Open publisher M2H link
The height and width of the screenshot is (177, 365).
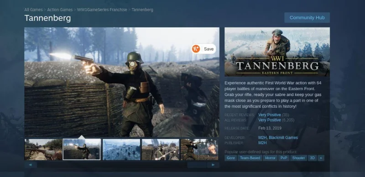263,143
